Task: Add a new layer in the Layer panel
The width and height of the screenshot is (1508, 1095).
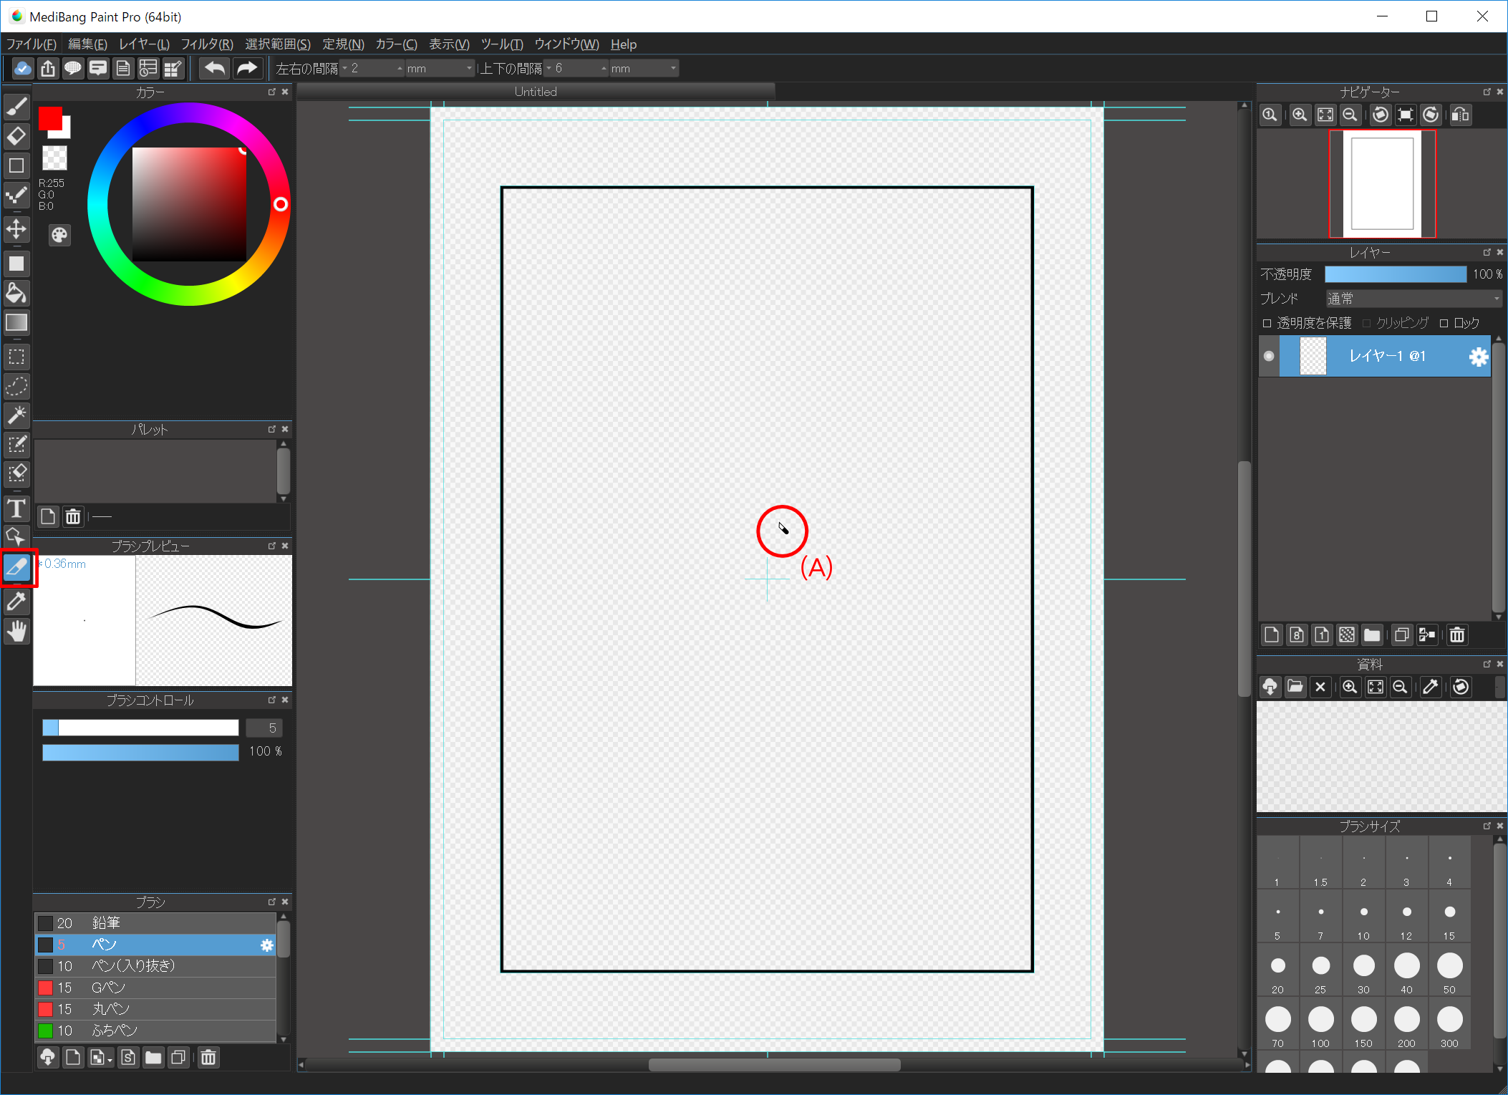Action: tap(1272, 635)
